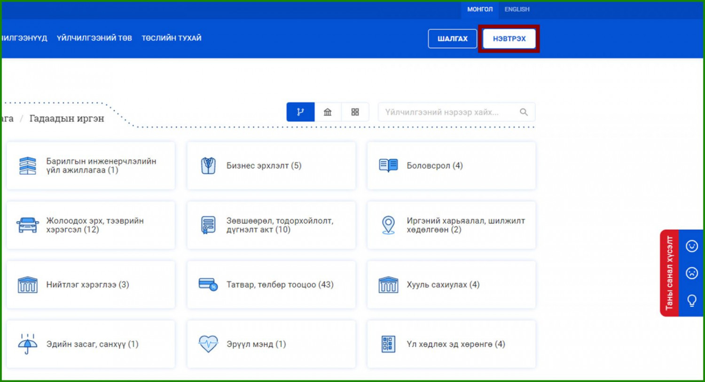Click the suit icon for Бизнес эрхлэлт
The image size is (705, 382).
point(208,166)
